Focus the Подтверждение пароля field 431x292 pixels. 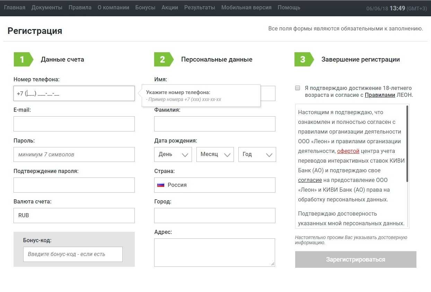coord(74,185)
